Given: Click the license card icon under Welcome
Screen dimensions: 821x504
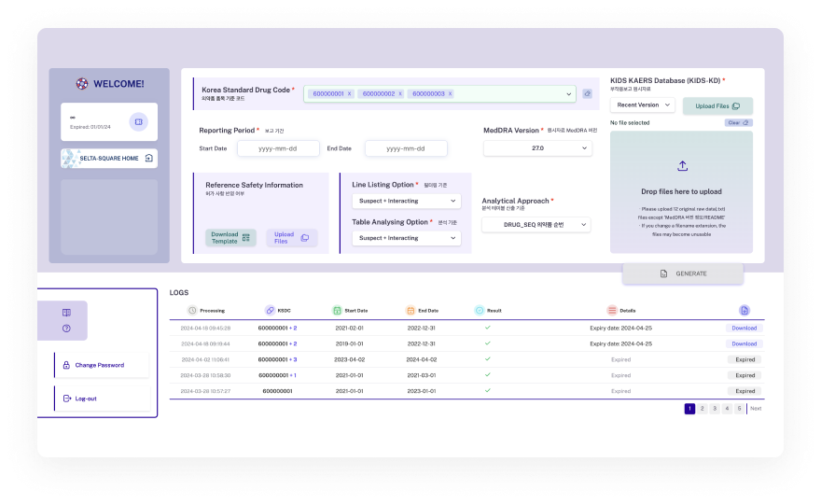Looking at the screenshot, I should pos(138,121).
